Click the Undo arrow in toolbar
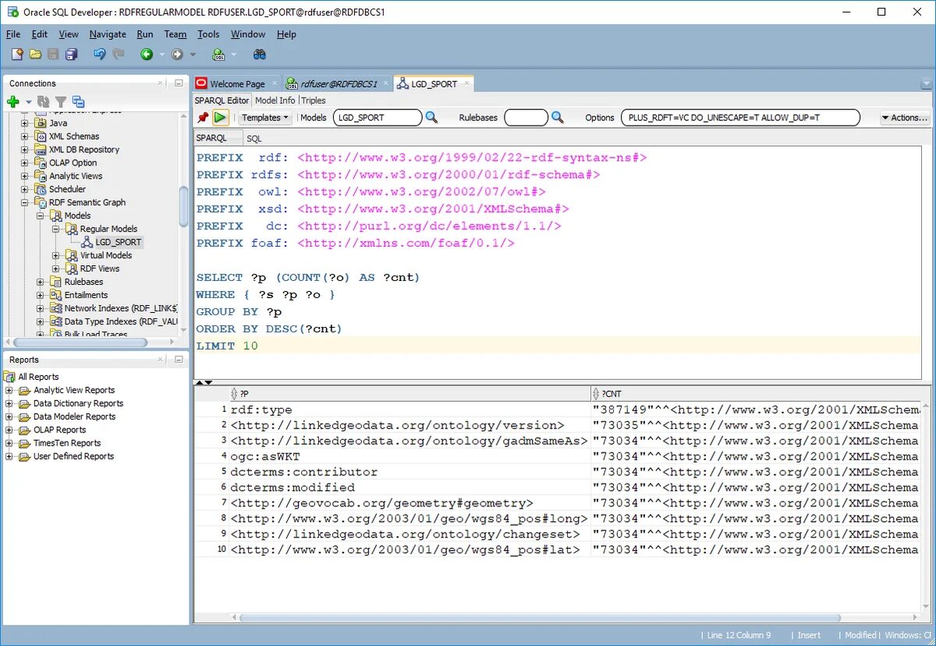The height and width of the screenshot is (646, 936). click(x=99, y=54)
